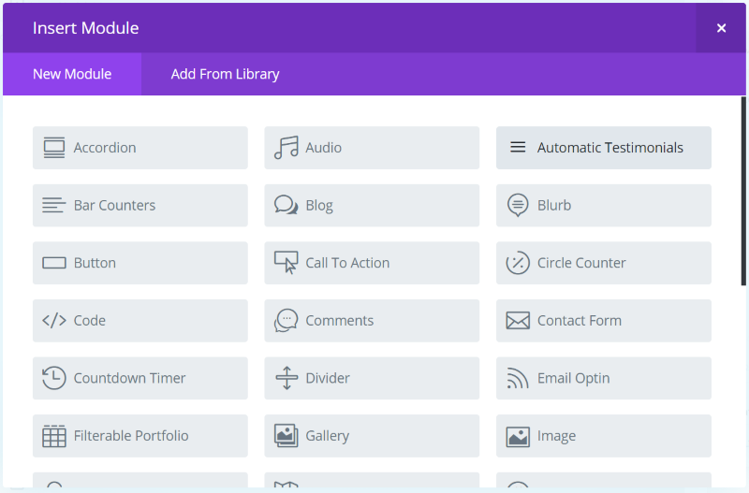The image size is (749, 493).
Task: Insert the Blurb module
Action: (604, 205)
